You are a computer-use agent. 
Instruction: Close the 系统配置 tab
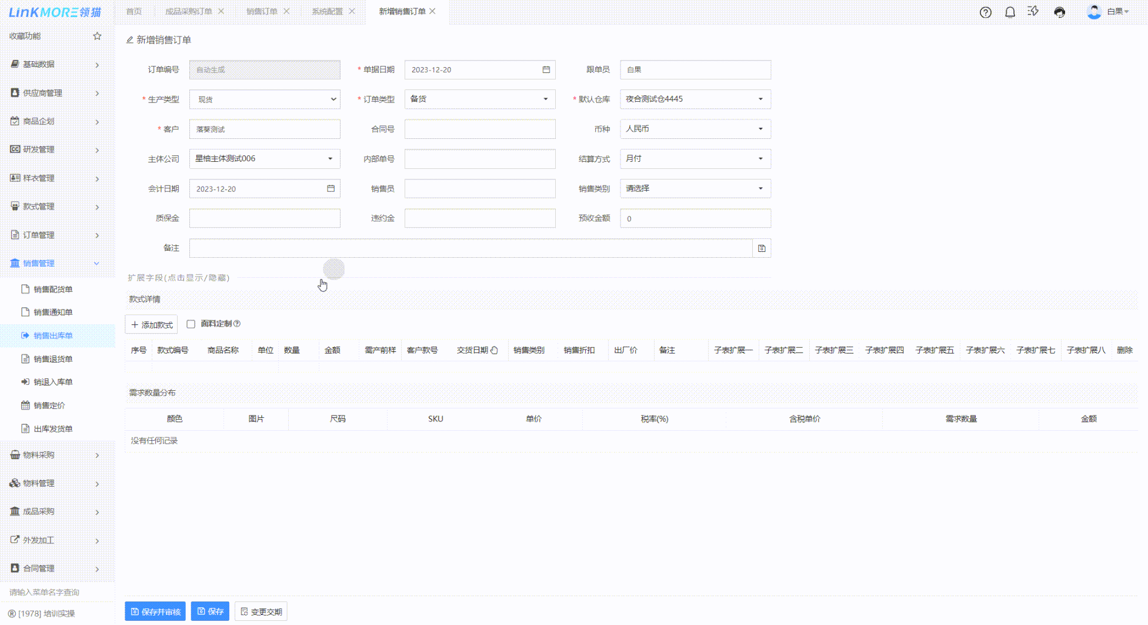click(352, 11)
